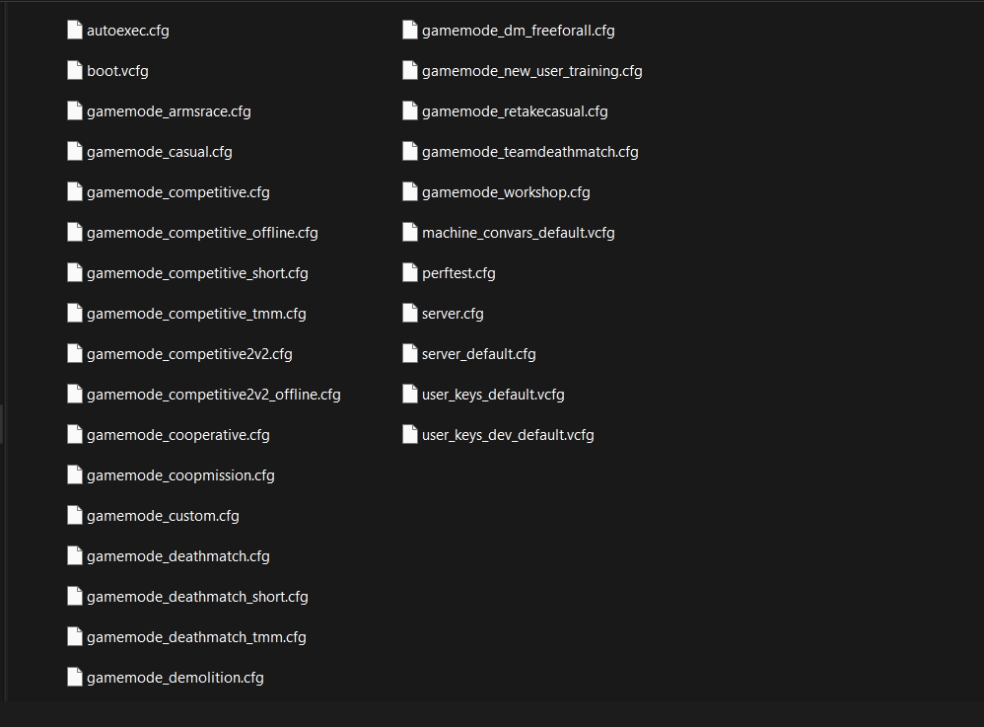
Task: Click the gamemode_workshop.cfg file icon
Action: [410, 191]
